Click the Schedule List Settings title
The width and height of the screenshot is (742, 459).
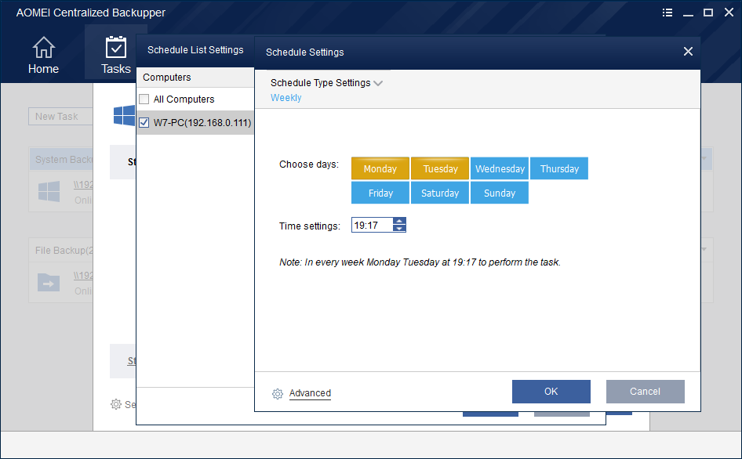click(195, 50)
